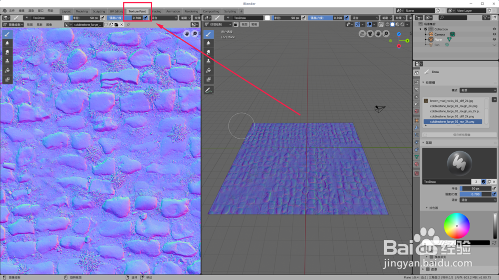Open the blend mode dropdown in image editor header

[x=164, y=18]
